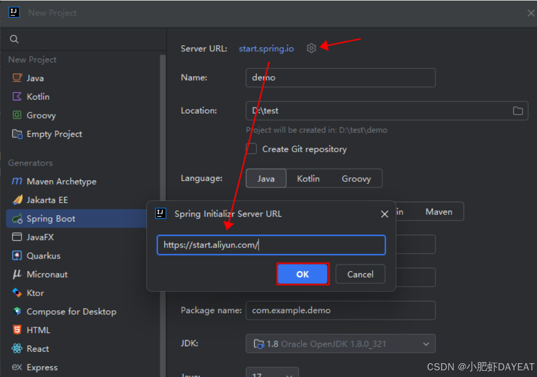Close the Spring Initializr Server URL dialog

385,214
